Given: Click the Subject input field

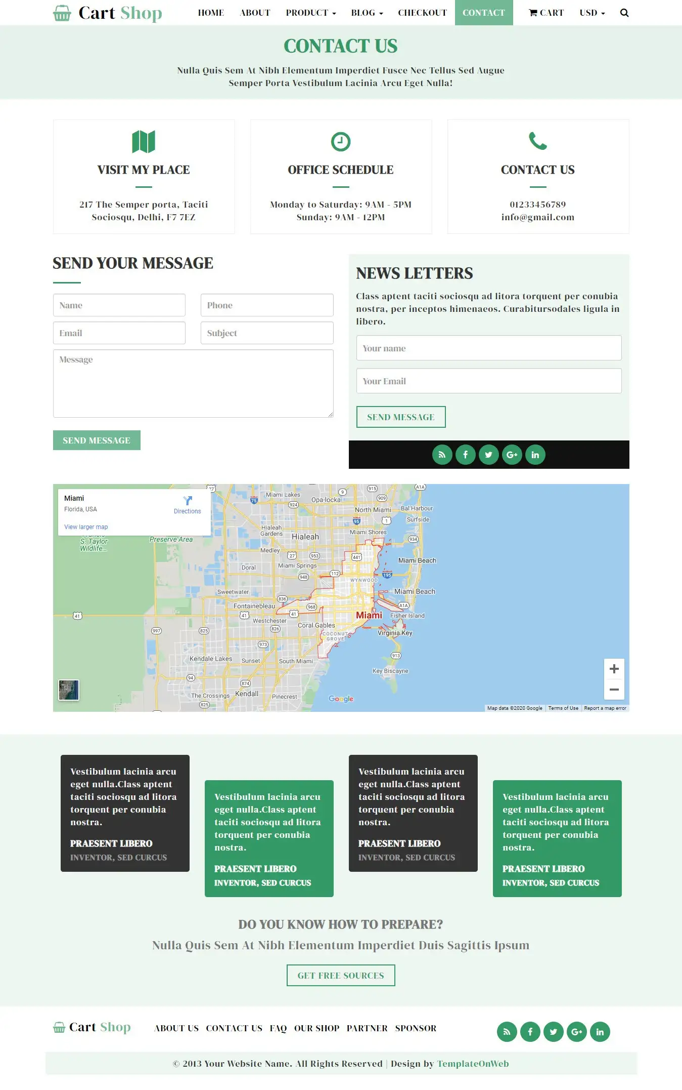Looking at the screenshot, I should 267,333.
